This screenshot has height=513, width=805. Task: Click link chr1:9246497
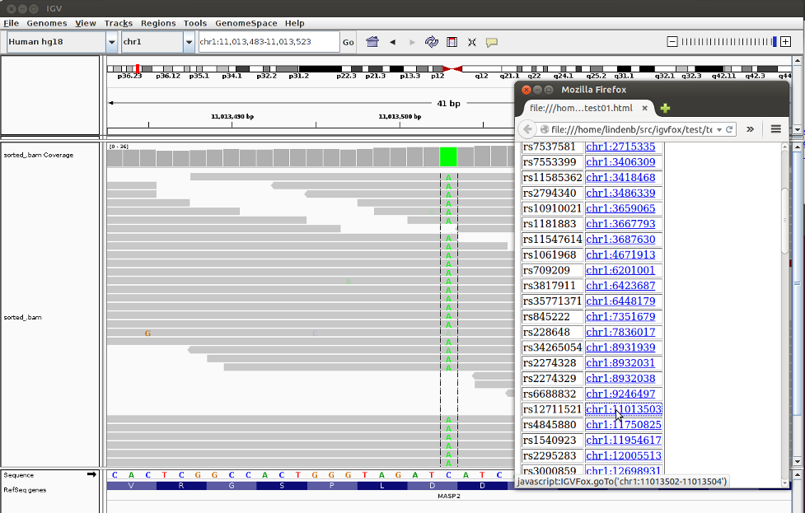pyautogui.click(x=620, y=394)
